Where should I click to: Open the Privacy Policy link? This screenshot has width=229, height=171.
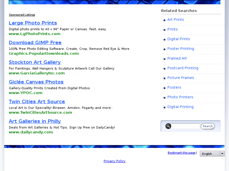(x=115, y=161)
